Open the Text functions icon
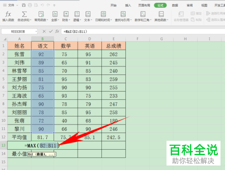This screenshot has height=170, width=225. (88, 14)
